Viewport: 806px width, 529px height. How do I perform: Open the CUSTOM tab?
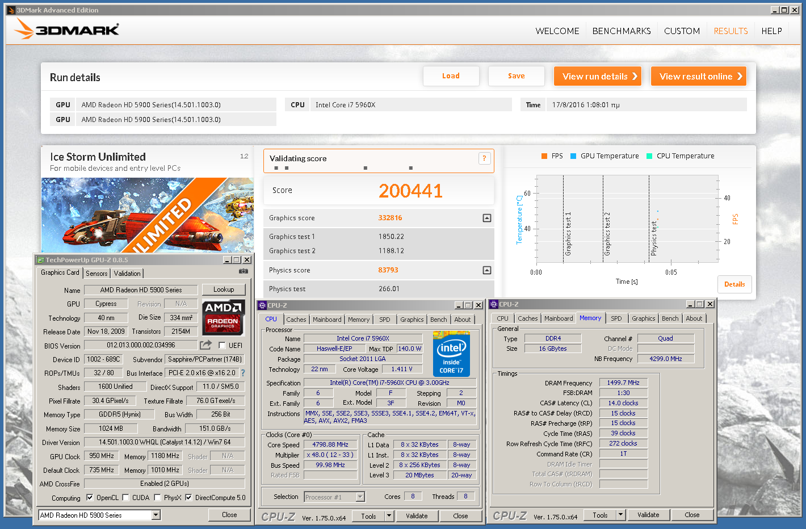tap(682, 31)
